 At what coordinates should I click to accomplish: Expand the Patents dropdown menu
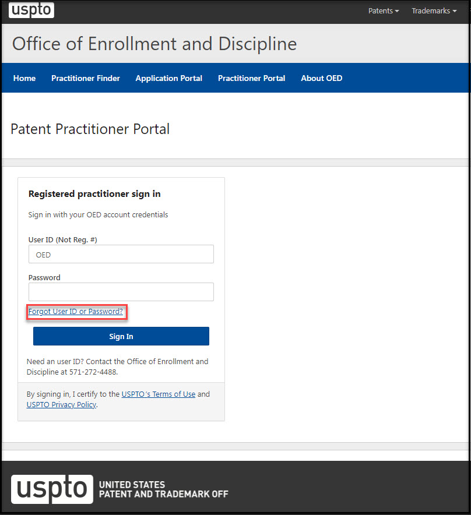pyautogui.click(x=384, y=11)
